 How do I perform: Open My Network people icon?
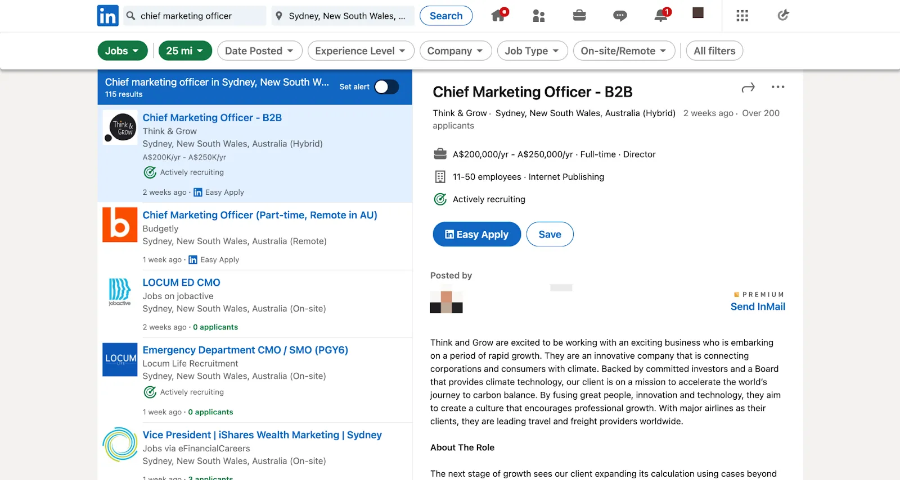tap(538, 16)
